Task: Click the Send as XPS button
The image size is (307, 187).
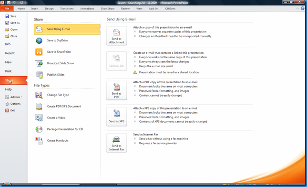Action: click(116, 117)
